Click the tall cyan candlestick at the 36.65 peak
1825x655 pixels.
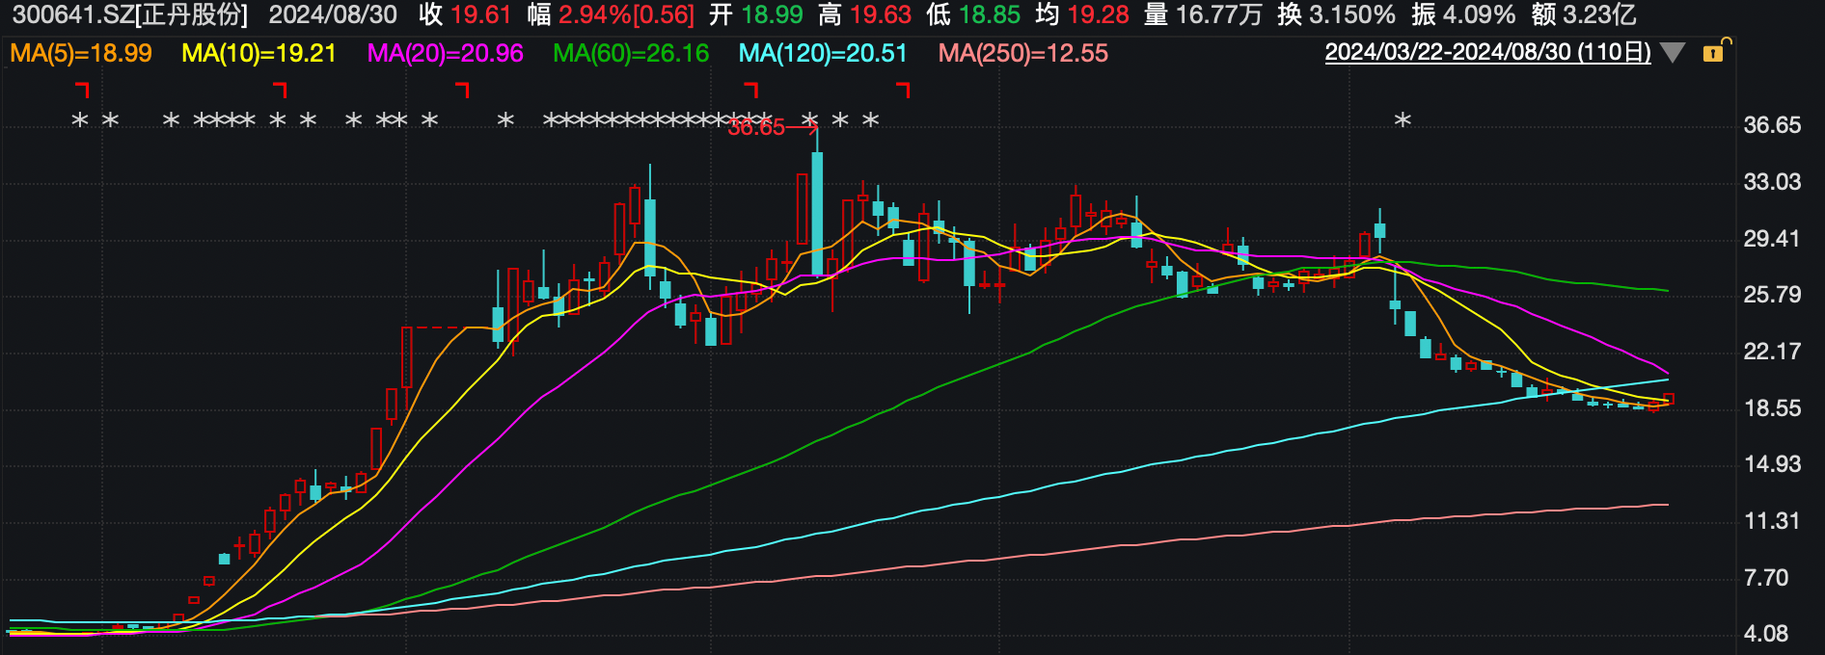(817, 213)
